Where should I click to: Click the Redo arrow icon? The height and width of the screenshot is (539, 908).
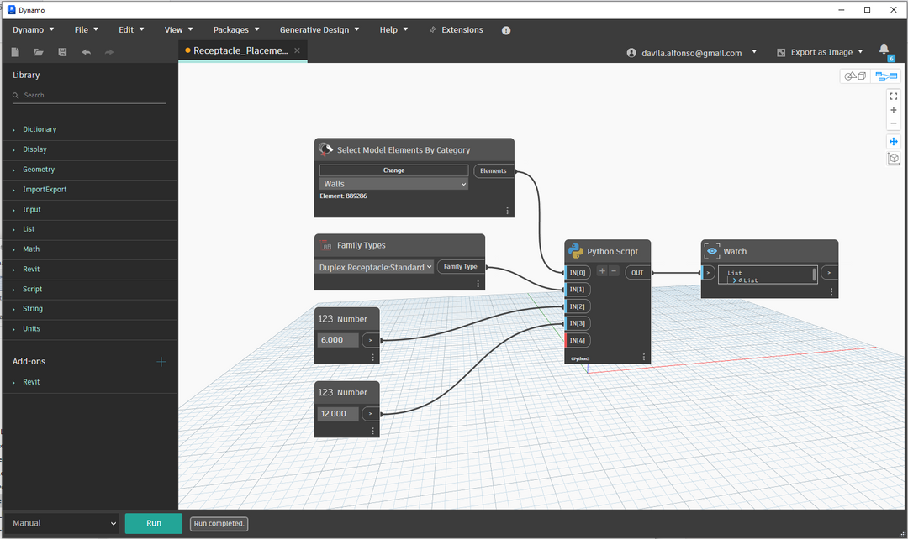(x=109, y=52)
